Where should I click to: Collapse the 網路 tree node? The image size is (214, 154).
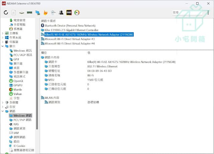point(3,111)
